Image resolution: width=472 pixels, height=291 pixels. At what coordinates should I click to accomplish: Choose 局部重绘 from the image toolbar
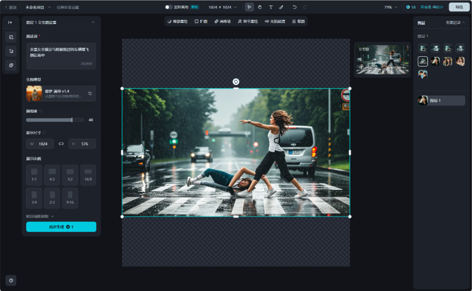pos(177,21)
